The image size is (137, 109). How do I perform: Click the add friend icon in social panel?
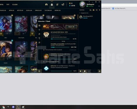click(x=91, y=10)
